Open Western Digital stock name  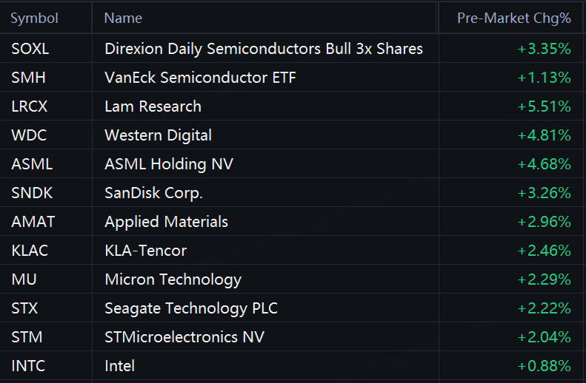[158, 135]
